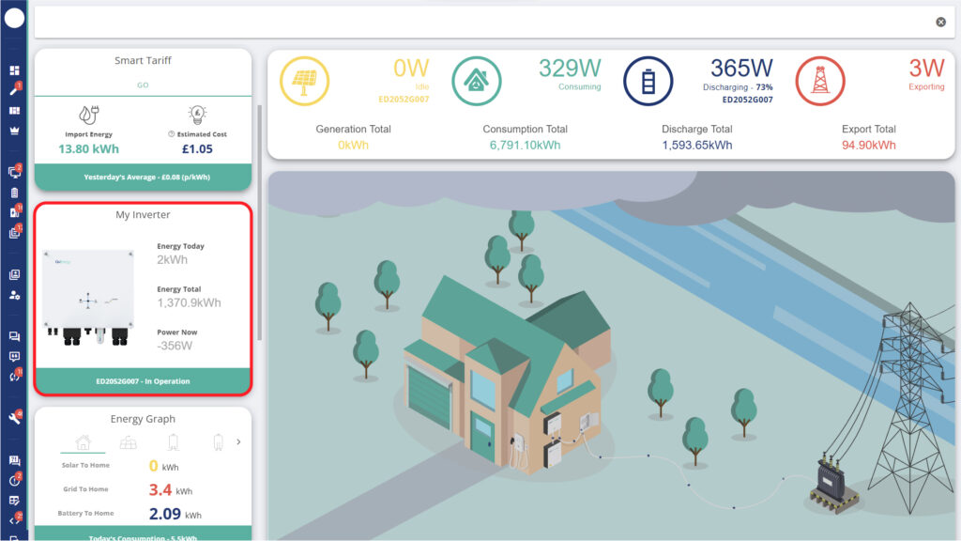Click the red pylon export icon
The width and height of the screenshot is (961, 541).
coord(820,82)
